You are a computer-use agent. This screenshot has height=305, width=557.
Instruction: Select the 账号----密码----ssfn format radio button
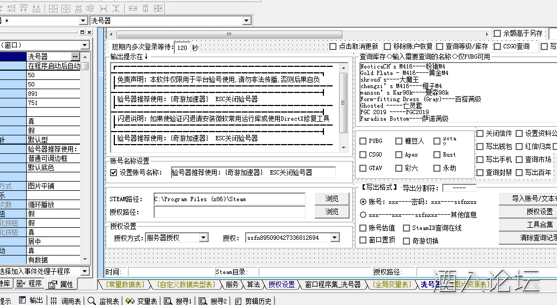[x=363, y=202]
